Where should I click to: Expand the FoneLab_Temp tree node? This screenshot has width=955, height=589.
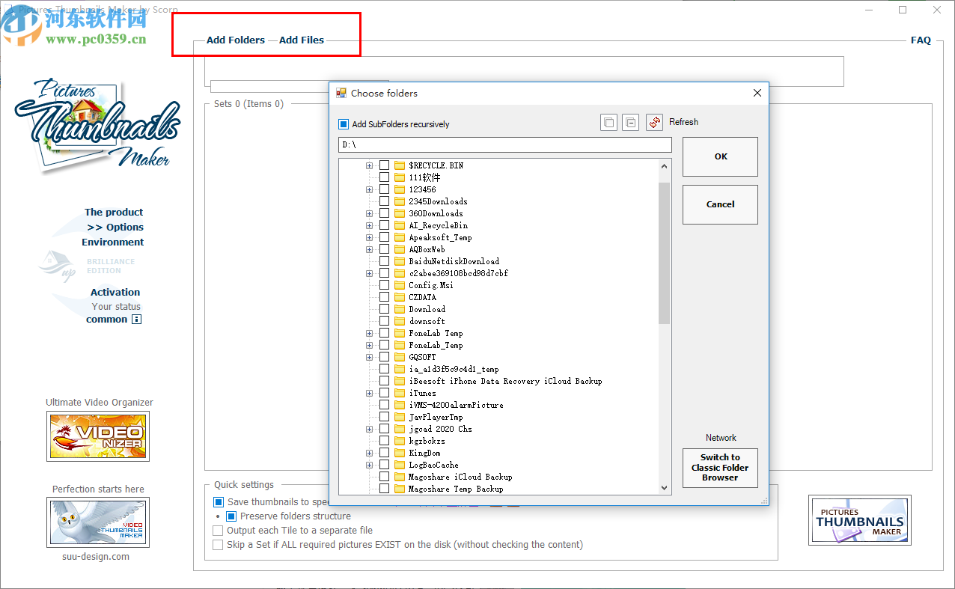(x=369, y=345)
